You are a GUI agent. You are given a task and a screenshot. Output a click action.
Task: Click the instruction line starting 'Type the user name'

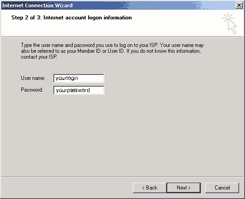coord(112,46)
